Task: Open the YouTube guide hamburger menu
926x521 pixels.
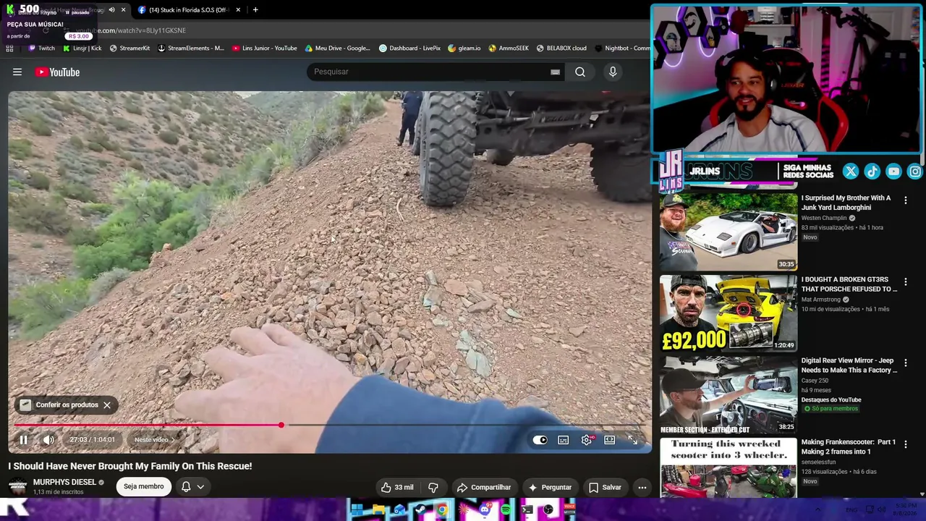Action: [17, 72]
